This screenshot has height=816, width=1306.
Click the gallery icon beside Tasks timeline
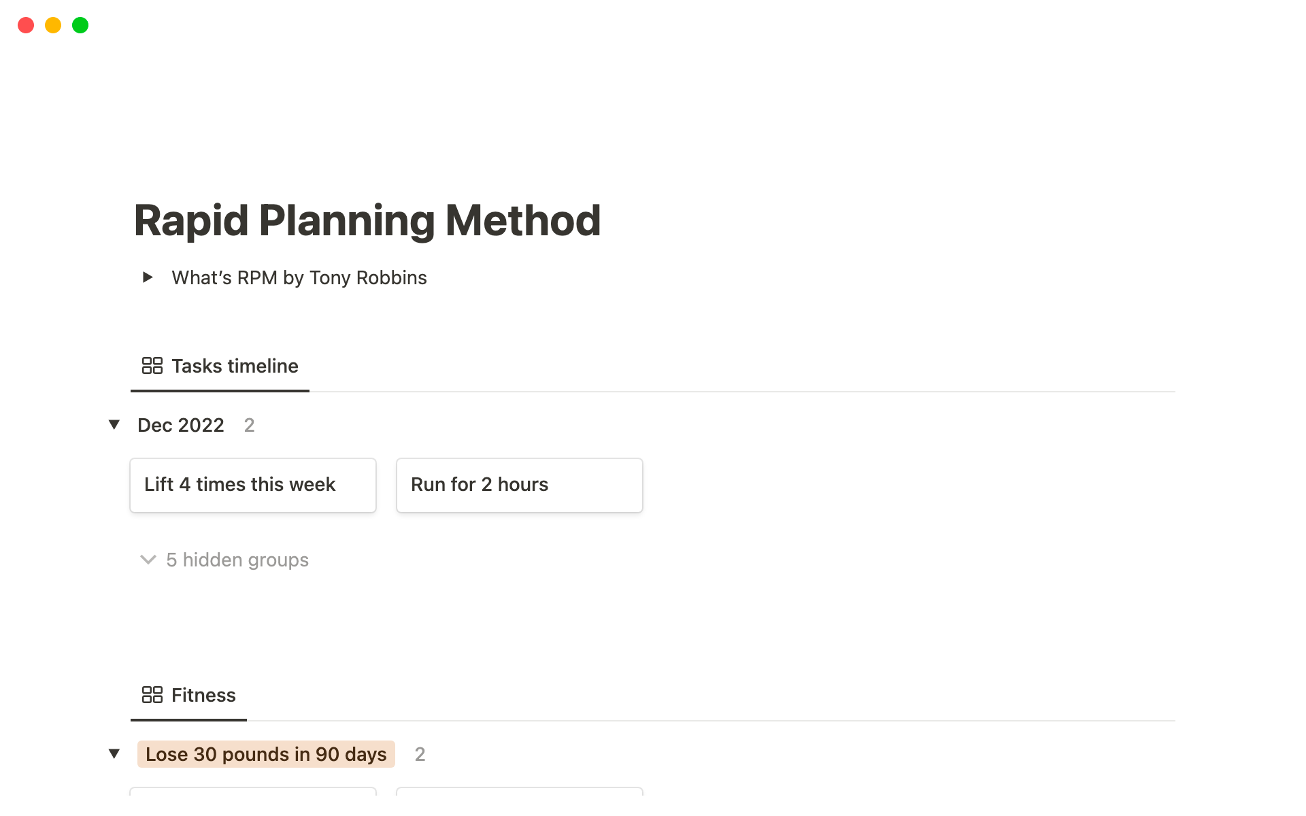(x=152, y=366)
